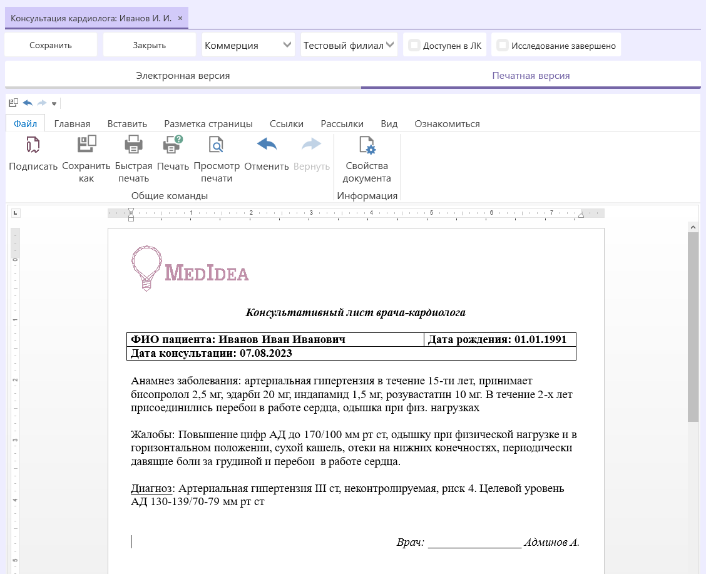Click the large Отменить undo arrow
The width and height of the screenshot is (706, 574).
(267, 145)
